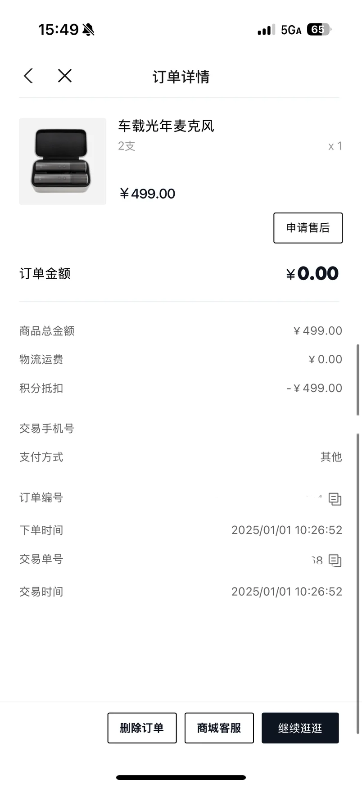Tap the 订单详情 page title
Image resolution: width=362 pixels, height=787 pixels.
coord(181,77)
